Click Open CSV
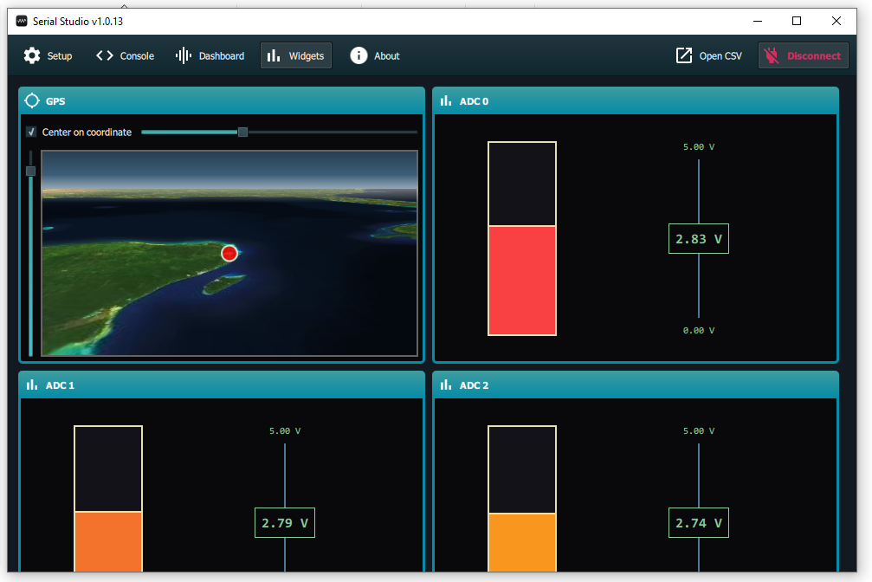Screen dimensions: 872x582 pyautogui.click(x=707, y=55)
